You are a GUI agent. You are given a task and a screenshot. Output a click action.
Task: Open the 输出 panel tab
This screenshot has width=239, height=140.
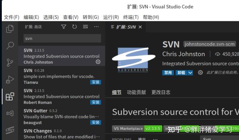tap(142, 139)
